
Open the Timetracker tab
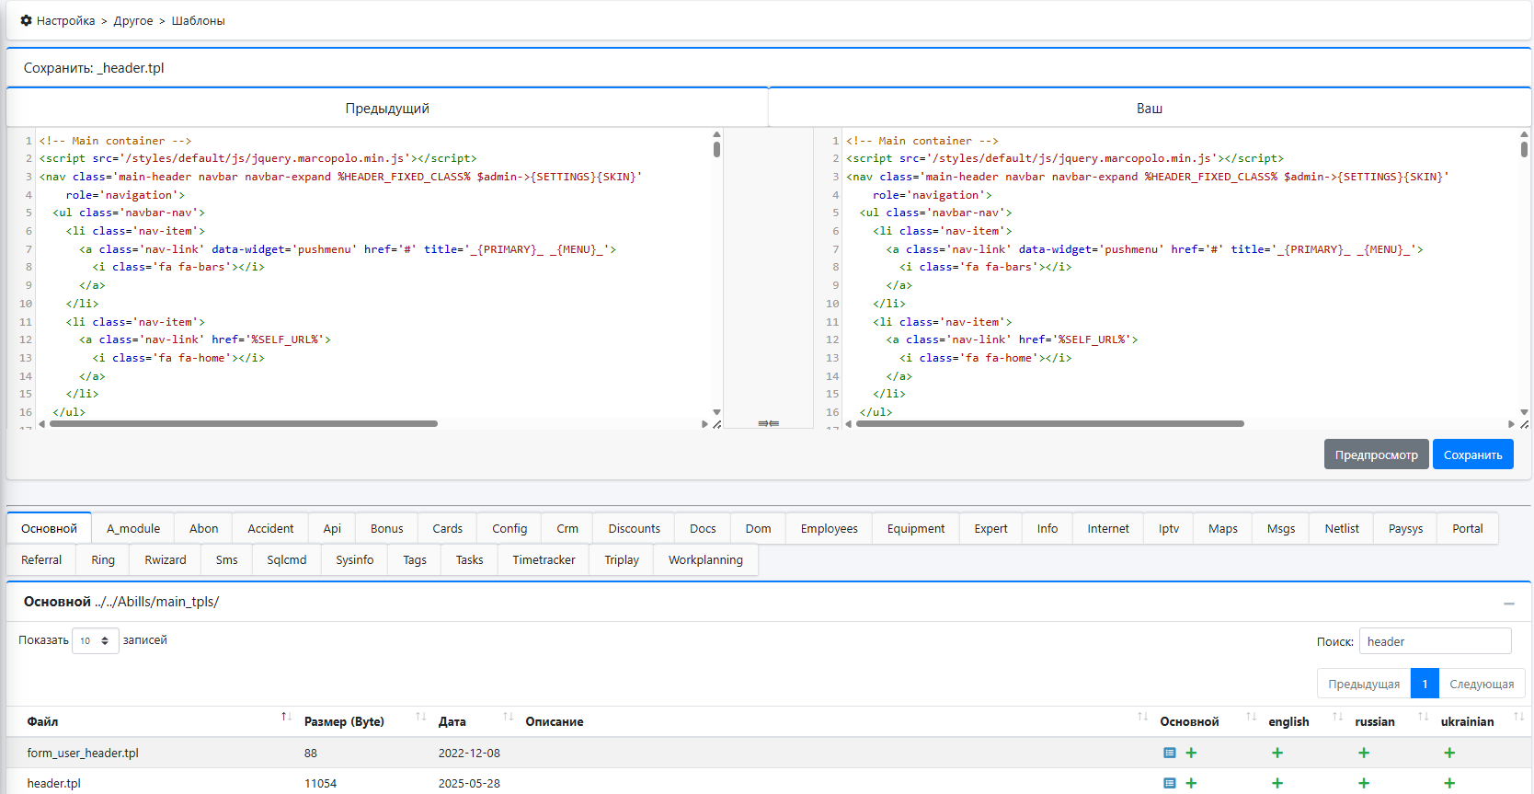pyautogui.click(x=544, y=559)
